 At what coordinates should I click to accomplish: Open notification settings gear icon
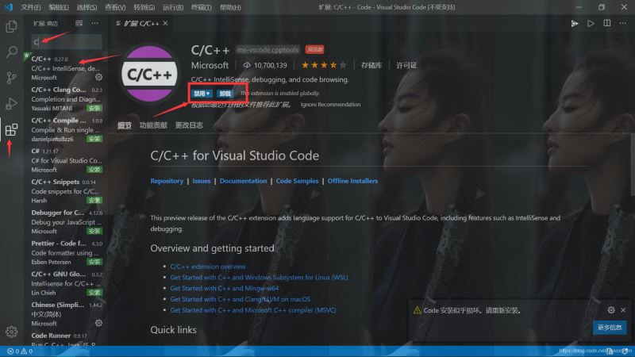click(x=611, y=309)
